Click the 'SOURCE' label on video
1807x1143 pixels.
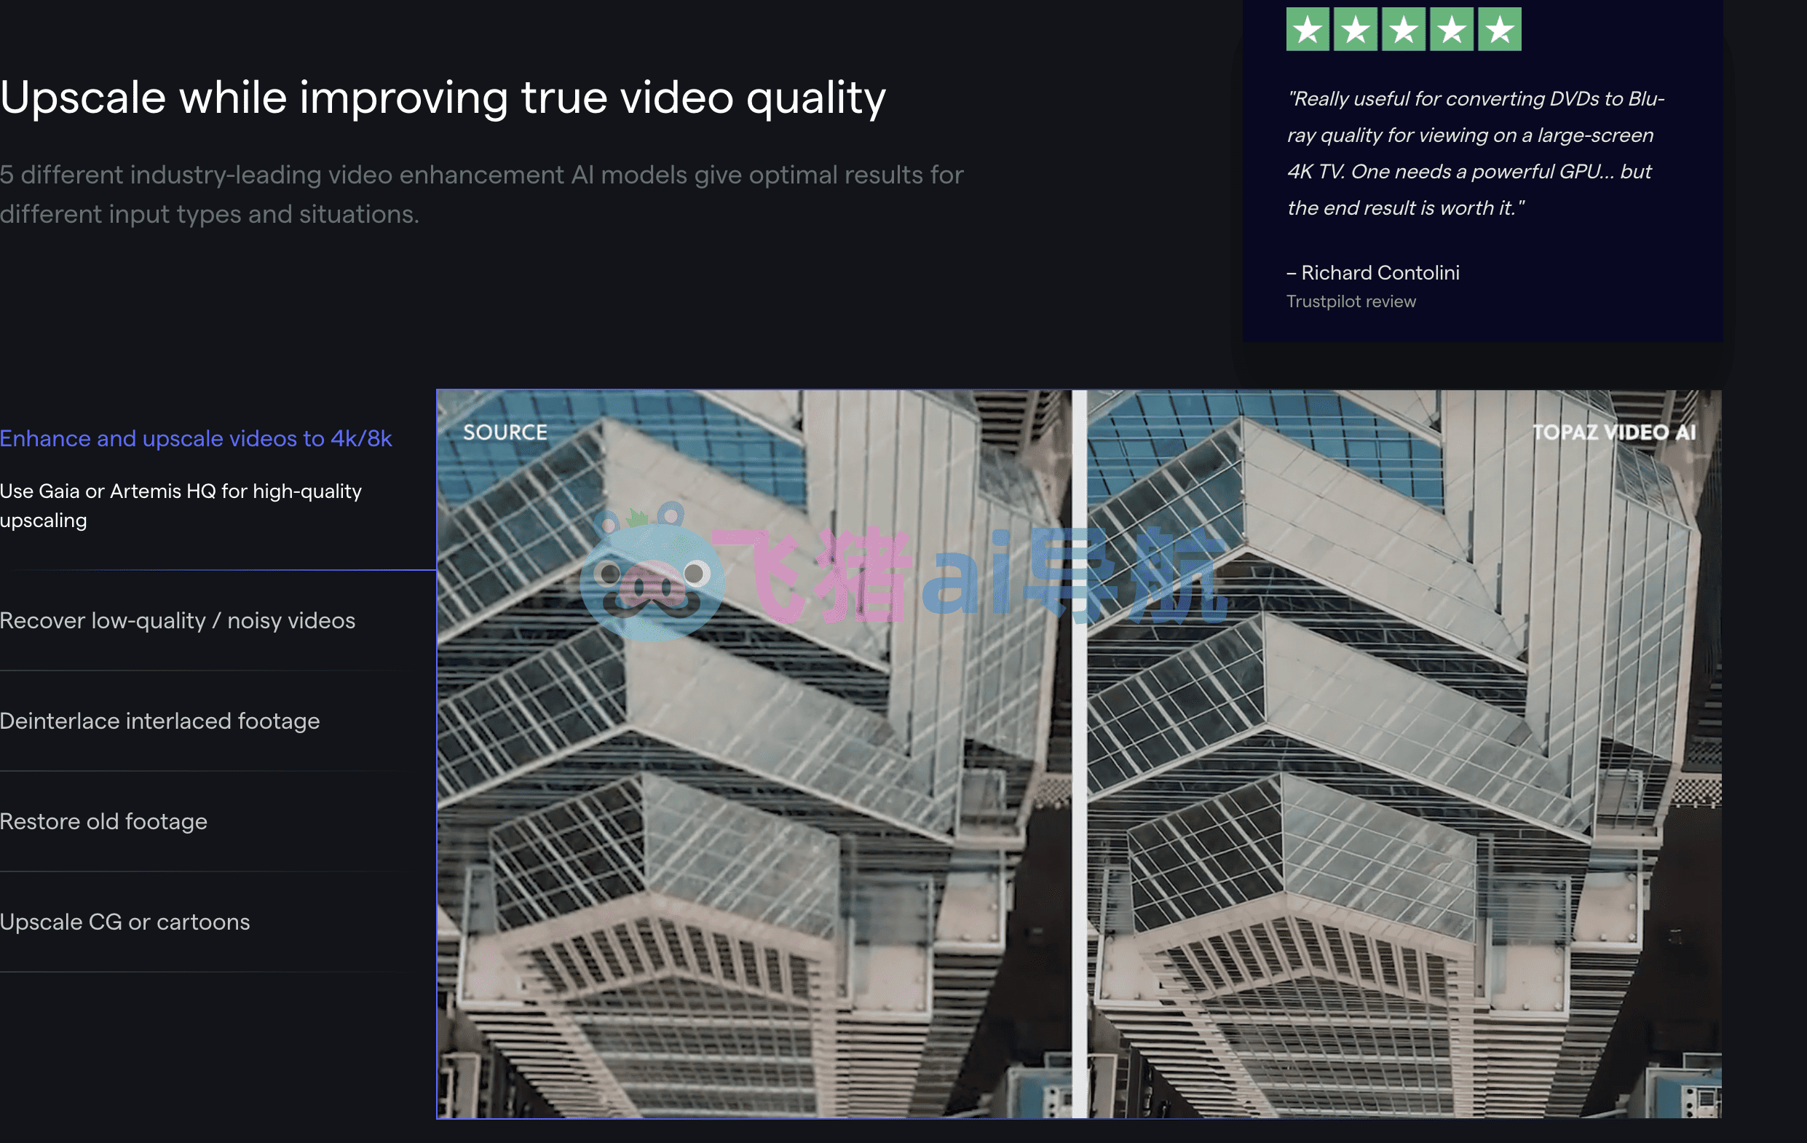[x=505, y=432]
